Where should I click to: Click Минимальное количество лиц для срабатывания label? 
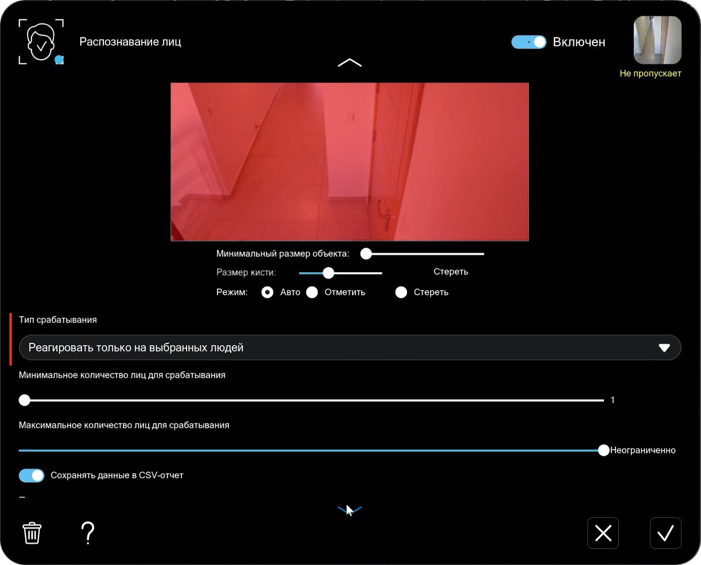pyautogui.click(x=122, y=375)
